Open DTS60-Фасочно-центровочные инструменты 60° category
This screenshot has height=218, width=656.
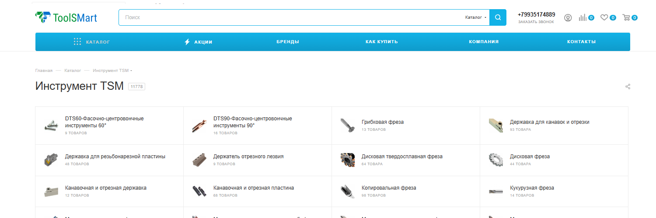pos(104,122)
